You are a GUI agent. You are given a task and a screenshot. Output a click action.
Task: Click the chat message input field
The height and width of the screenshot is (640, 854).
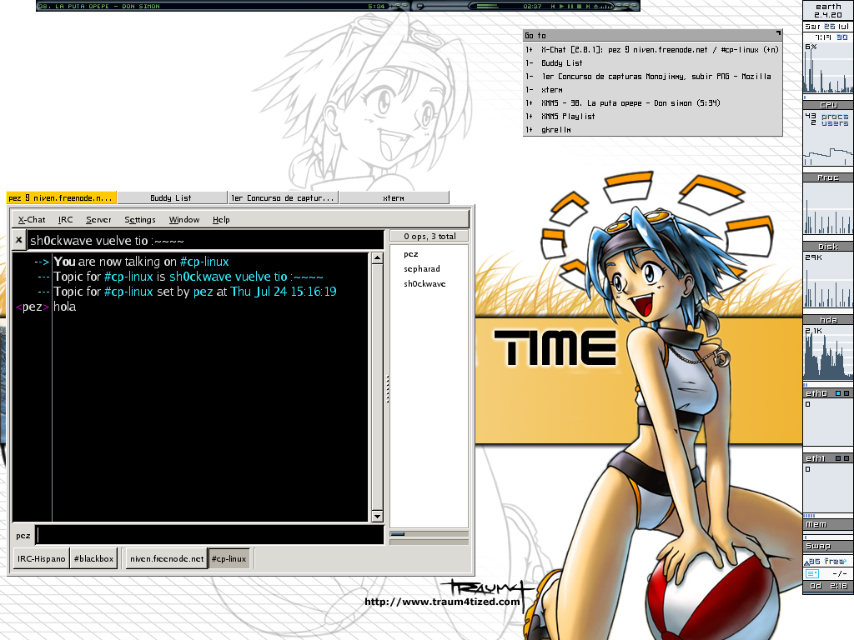[209, 535]
